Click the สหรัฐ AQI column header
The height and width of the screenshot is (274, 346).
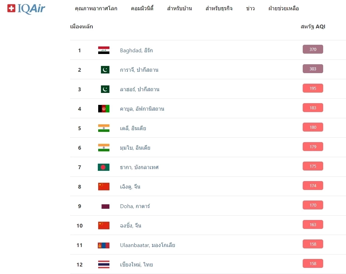point(313,27)
